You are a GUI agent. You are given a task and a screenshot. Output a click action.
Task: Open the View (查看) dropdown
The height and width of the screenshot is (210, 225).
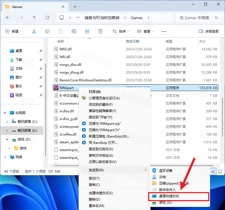pos(145,31)
